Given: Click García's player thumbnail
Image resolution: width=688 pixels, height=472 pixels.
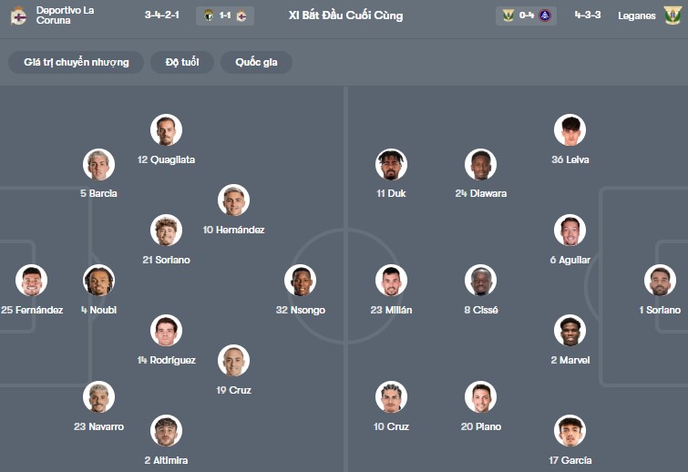Looking at the screenshot, I should pyautogui.click(x=570, y=431).
